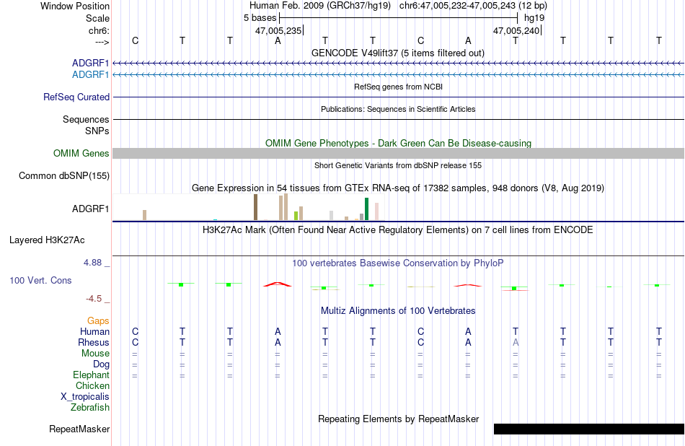Click the Publications: Sequences in Scientific Articles title
This screenshot has height=446, width=685.
click(x=398, y=109)
